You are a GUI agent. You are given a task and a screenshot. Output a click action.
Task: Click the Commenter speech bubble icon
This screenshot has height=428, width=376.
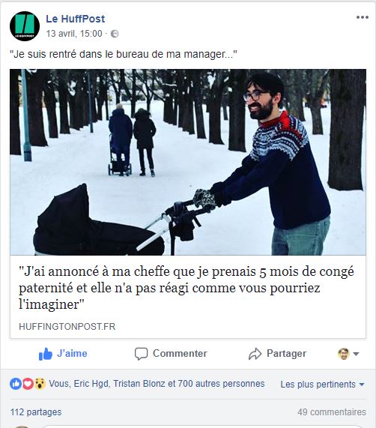click(x=141, y=354)
